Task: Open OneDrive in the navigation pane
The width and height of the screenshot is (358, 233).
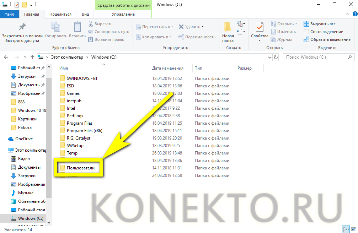Action: pos(21,139)
